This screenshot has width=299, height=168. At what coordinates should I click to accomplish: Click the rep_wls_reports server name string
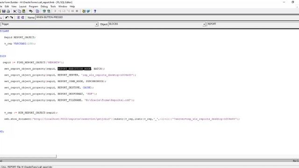[107, 75]
